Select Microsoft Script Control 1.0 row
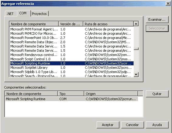 (x=72, y=59)
